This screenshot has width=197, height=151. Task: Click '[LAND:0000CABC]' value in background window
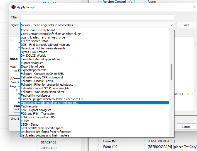[x=161, y=141]
